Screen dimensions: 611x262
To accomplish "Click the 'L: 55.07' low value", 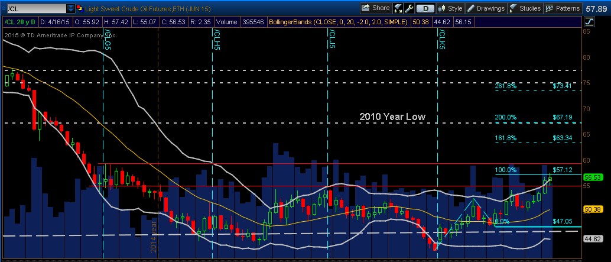I will (x=145, y=22).
